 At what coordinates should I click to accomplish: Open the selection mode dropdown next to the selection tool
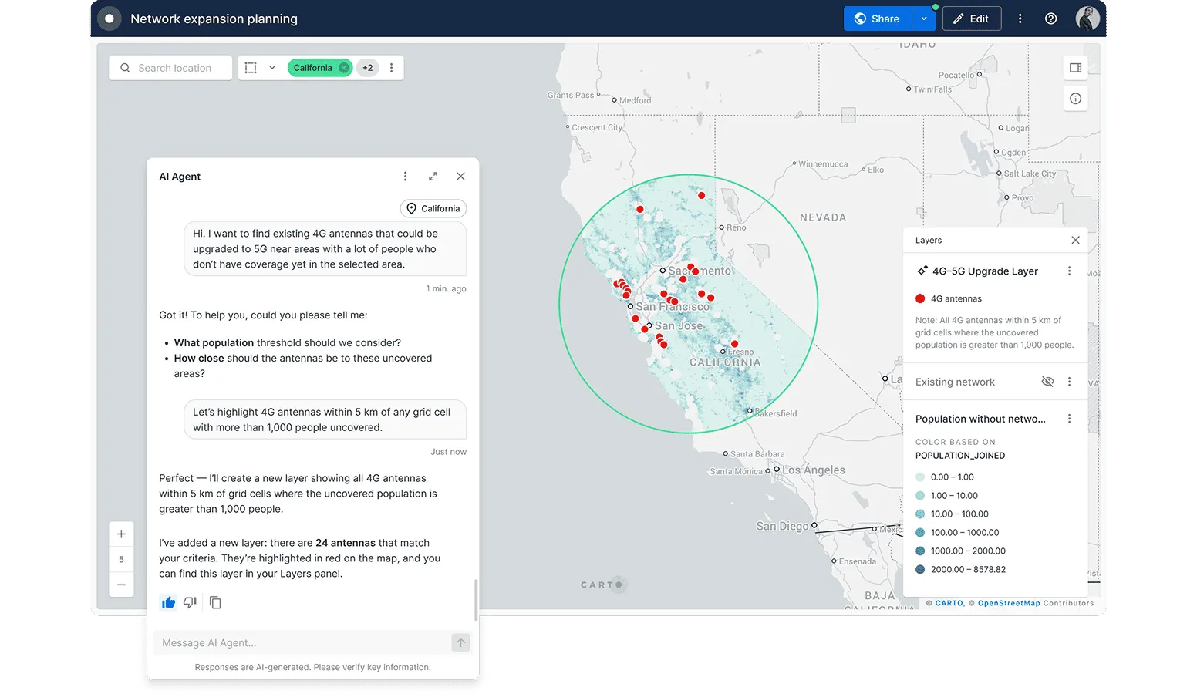pos(271,68)
